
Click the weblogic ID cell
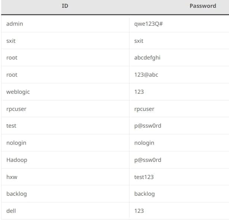pos(18,92)
